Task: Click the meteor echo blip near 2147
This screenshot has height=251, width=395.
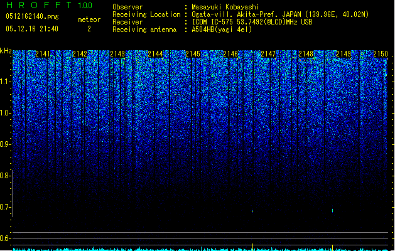Action: (x=252, y=211)
